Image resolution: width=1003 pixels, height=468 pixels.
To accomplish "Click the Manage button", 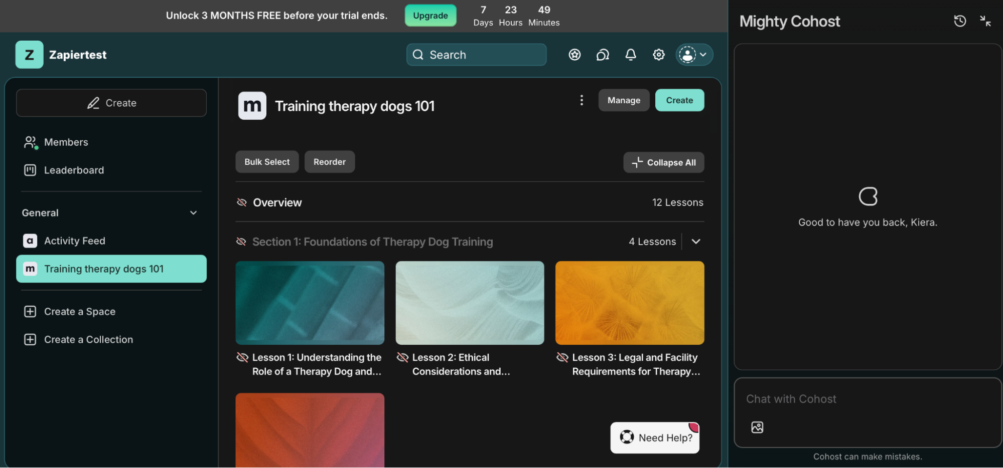I will tap(624, 100).
